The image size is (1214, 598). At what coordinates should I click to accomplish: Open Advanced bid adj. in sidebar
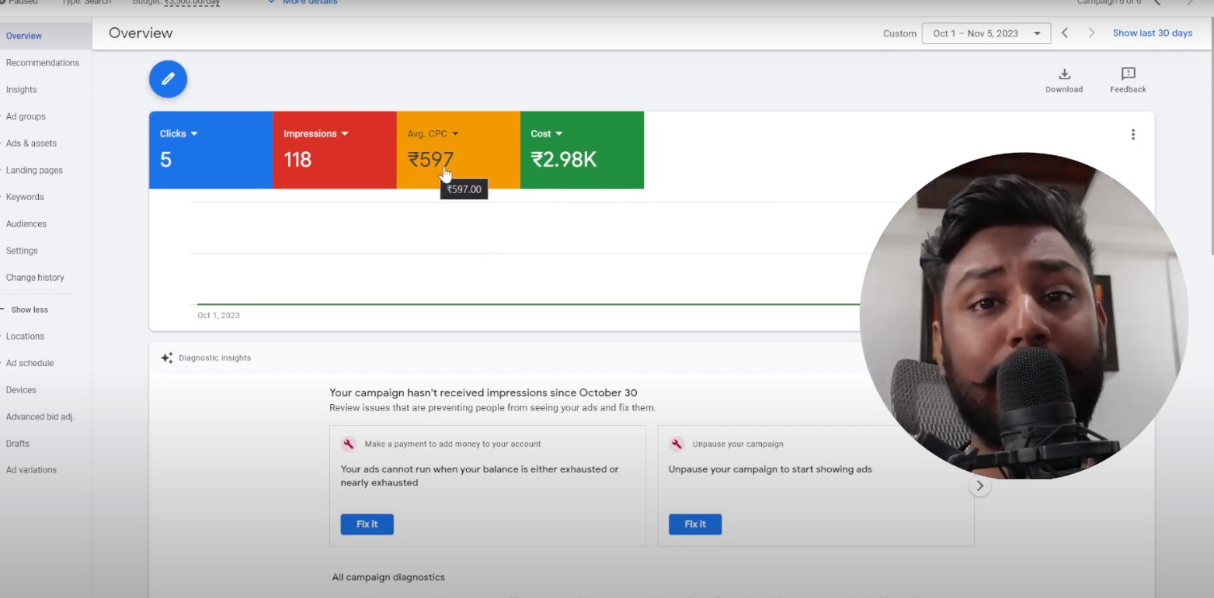(x=40, y=417)
